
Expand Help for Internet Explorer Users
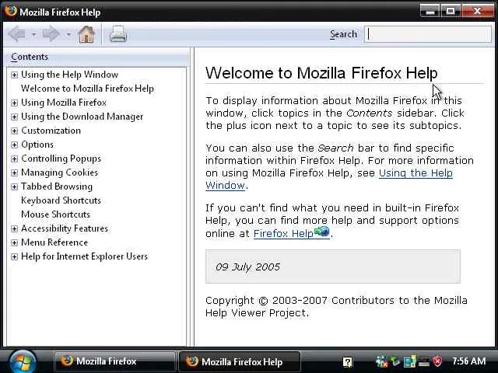coord(14,256)
